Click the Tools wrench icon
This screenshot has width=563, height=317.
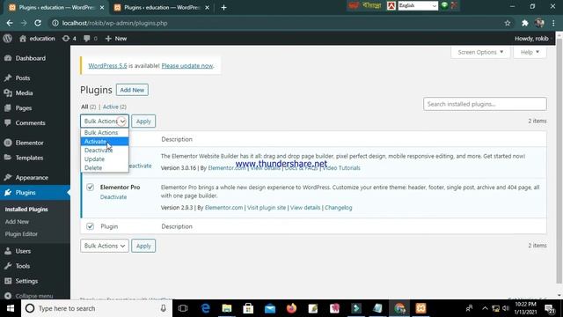coord(8,266)
